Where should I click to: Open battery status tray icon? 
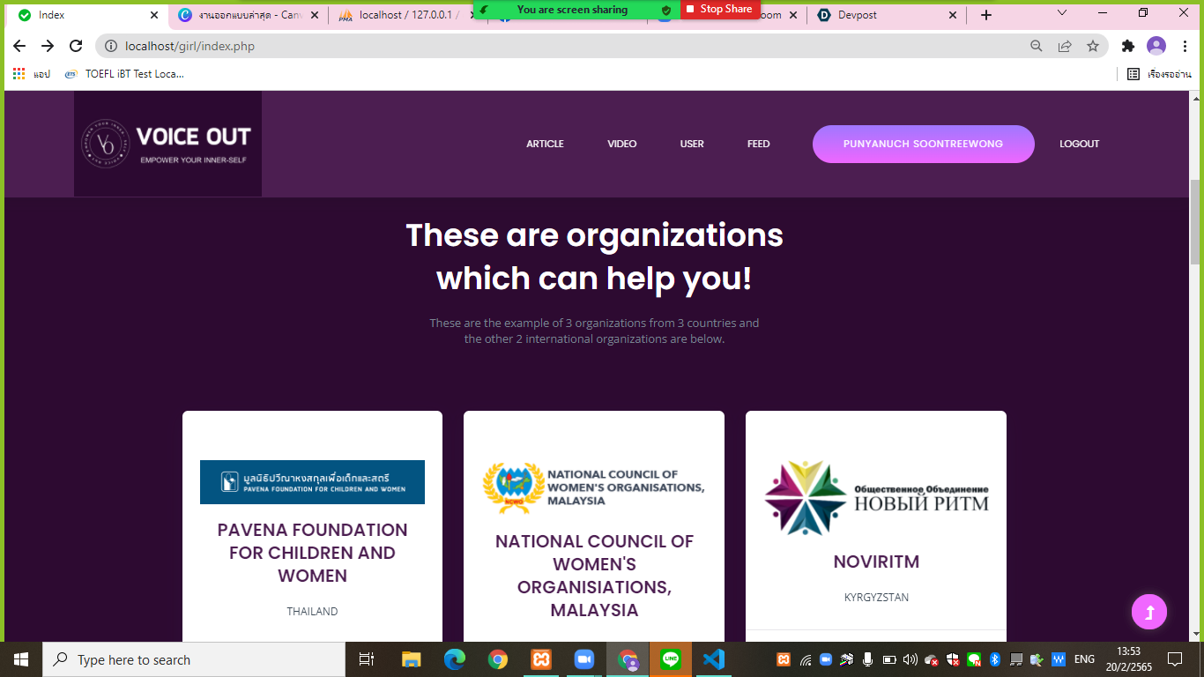[888, 659]
